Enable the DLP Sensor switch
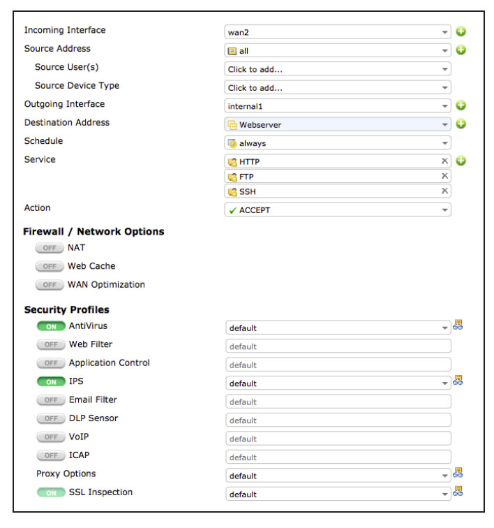The height and width of the screenshot is (528, 494). click(x=51, y=418)
